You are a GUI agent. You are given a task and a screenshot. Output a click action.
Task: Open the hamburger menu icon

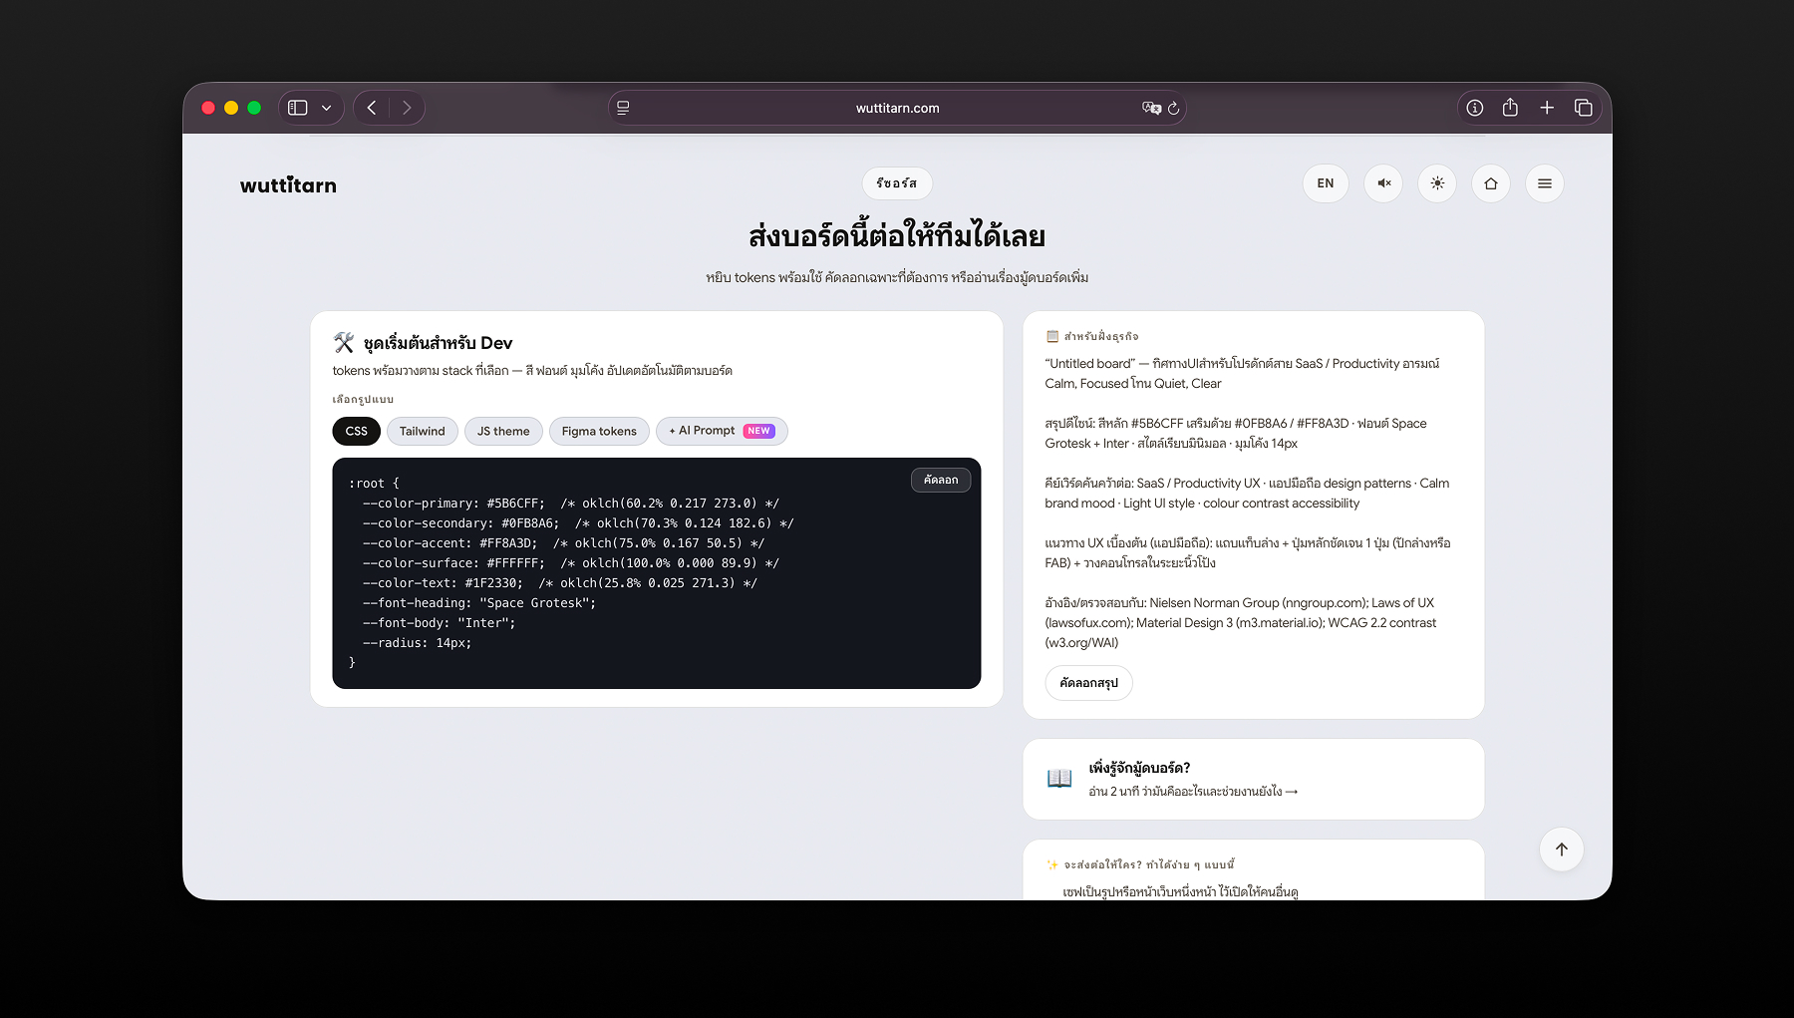(1545, 183)
